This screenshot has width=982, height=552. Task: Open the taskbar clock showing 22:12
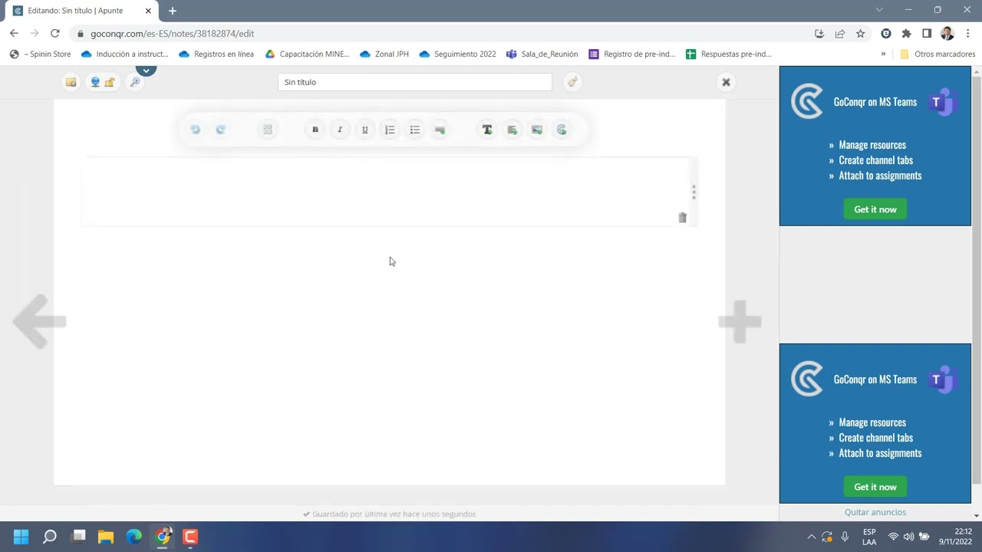[954, 537]
